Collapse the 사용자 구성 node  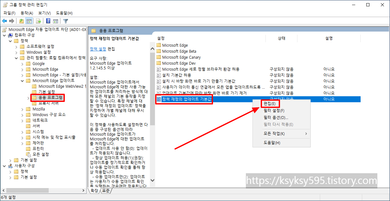tap(4, 166)
